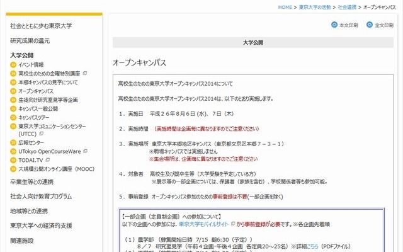Open 関連施設 menu item
Viewport: 403px width, 252px height.
point(22,241)
